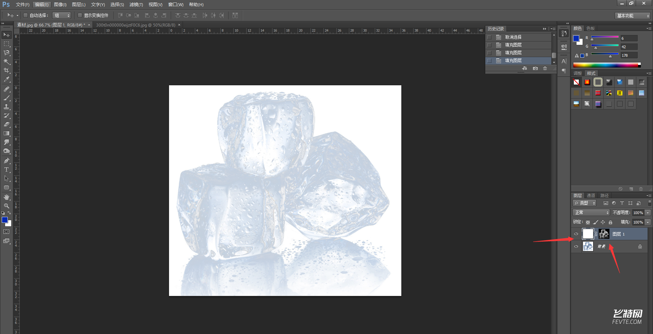Choose the Horizontal Type tool
The width and height of the screenshot is (653, 334).
6,170
